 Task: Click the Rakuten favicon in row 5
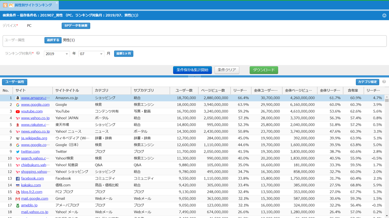click(x=18, y=125)
